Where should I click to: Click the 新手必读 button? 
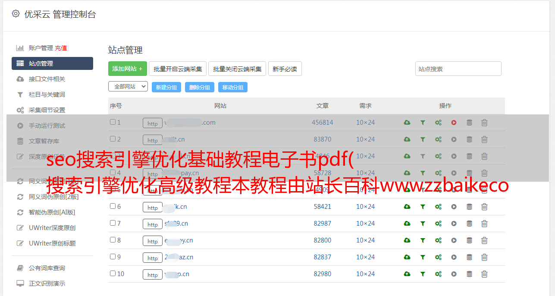point(285,69)
